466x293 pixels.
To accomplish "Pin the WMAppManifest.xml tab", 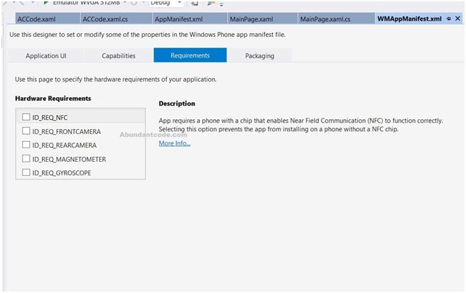I will [x=449, y=18].
